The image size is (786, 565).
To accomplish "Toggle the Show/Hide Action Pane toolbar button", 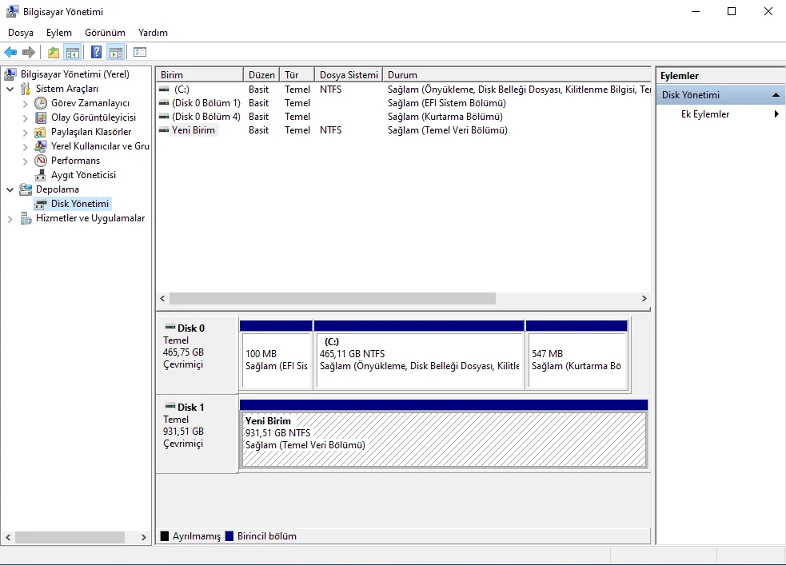I will [116, 53].
